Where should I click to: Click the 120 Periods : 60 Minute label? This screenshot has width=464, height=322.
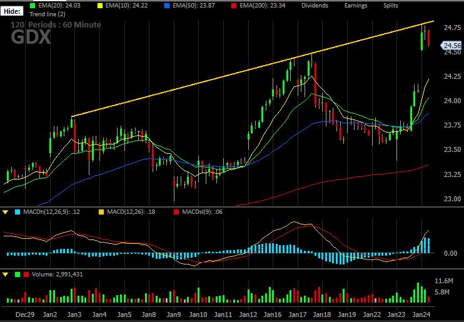tap(56, 25)
